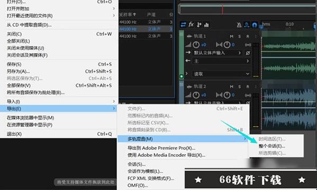
Task: Click the phase invert icon on 轨道 1
Action: (248, 53)
